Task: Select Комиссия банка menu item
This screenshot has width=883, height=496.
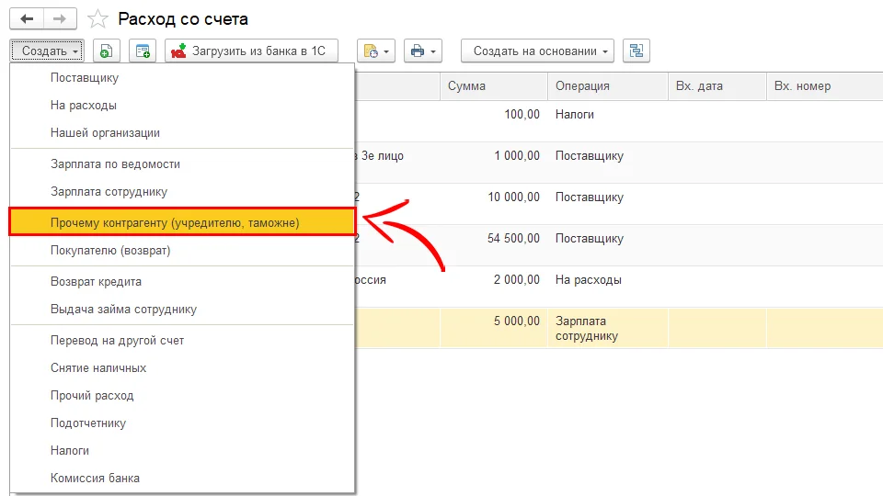Action: pos(95,479)
